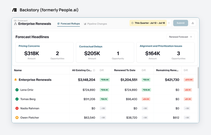Click the red $12.6K diff badge
211x135 pixels.
coord(189,80)
